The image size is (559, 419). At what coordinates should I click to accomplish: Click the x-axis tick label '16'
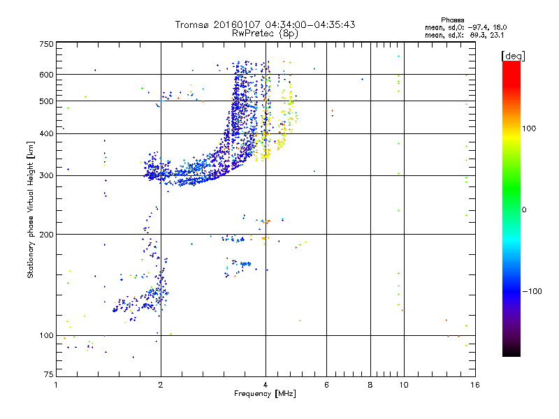(x=475, y=385)
